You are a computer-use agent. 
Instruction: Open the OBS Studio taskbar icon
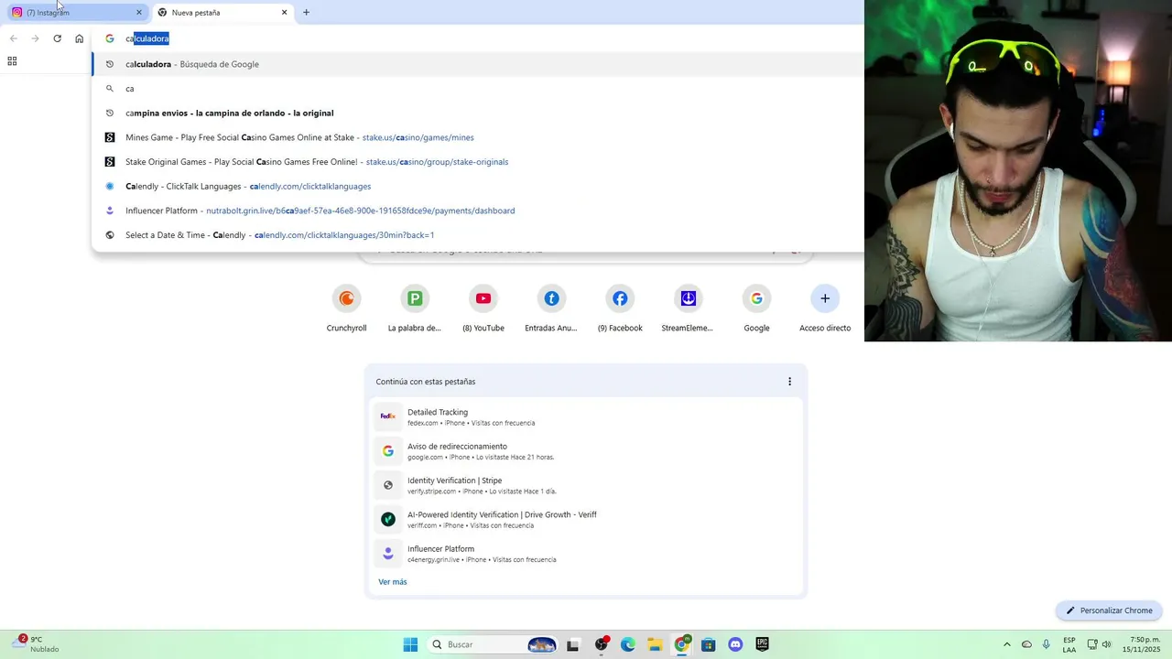click(602, 644)
